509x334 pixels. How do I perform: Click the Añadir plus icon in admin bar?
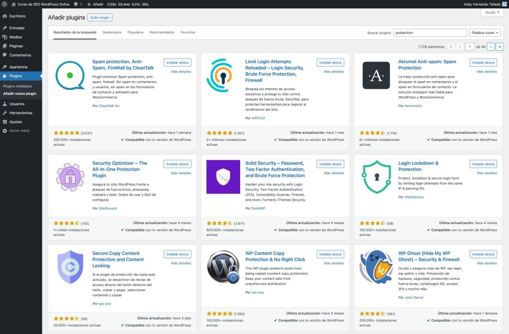[89, 4]
